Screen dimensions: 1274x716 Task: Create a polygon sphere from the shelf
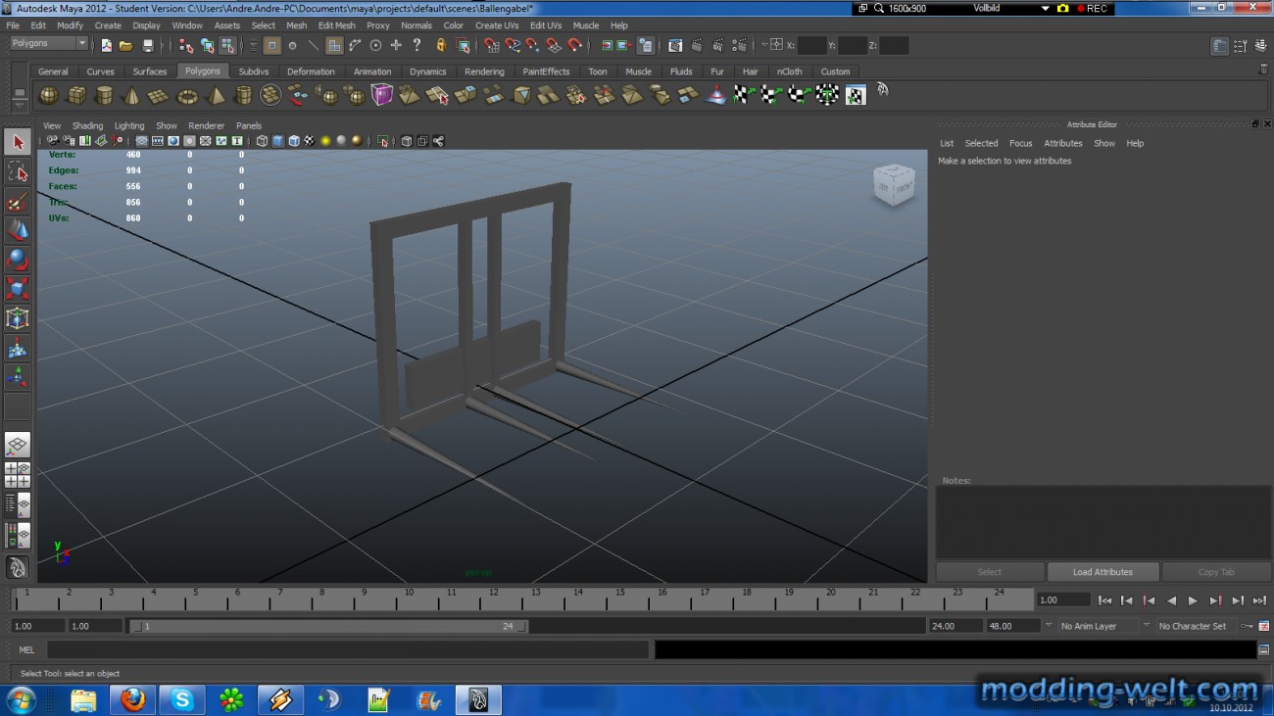coord(48,95)
